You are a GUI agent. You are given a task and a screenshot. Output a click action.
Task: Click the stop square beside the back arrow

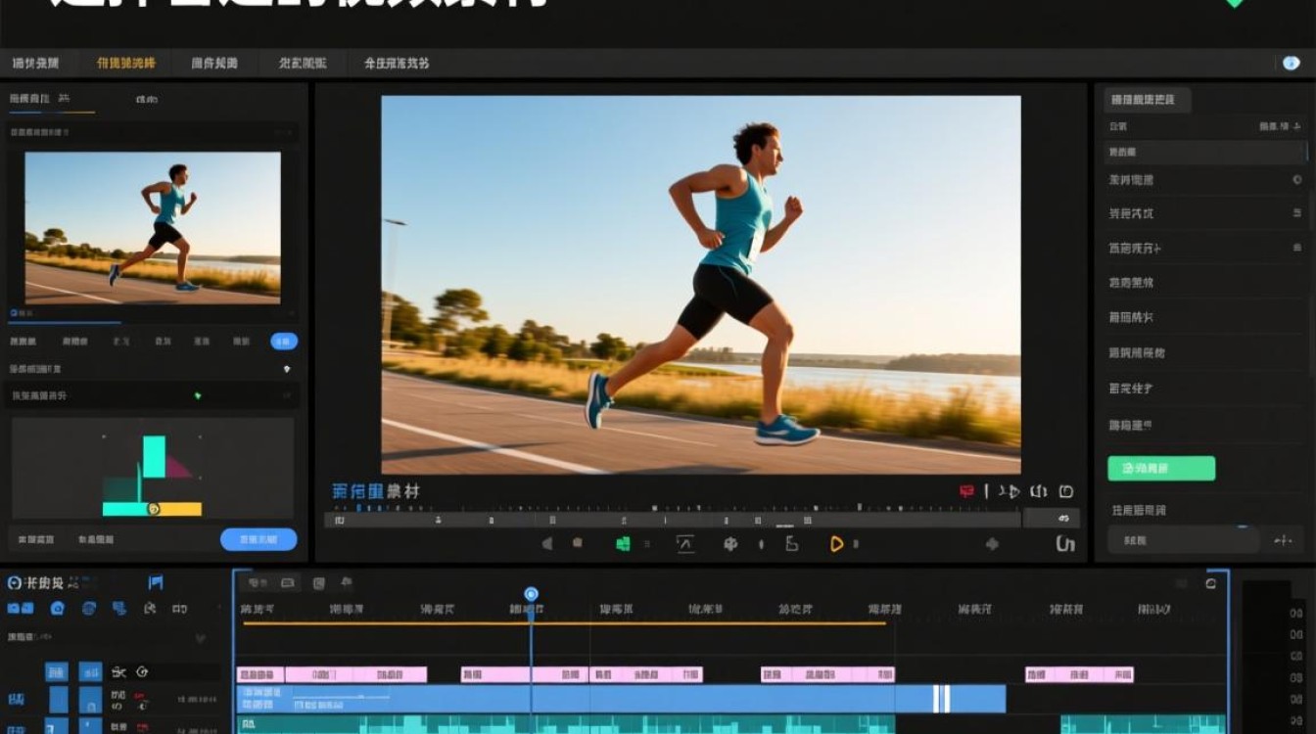click(x=578, y=543)
